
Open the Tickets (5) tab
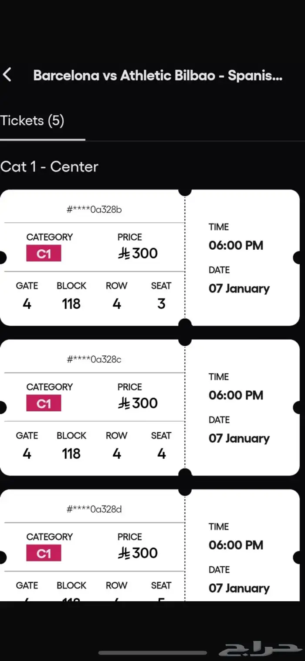click(33, 121)
